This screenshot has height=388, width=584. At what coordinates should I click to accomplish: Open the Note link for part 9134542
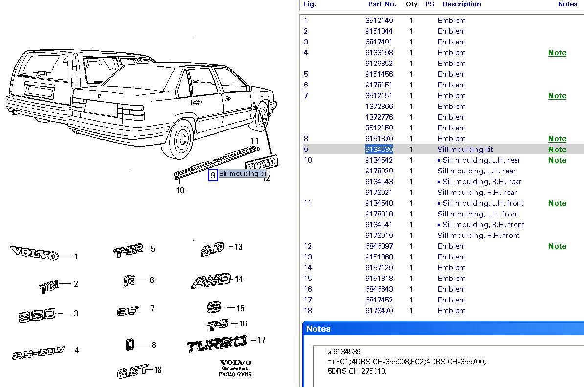557,160
